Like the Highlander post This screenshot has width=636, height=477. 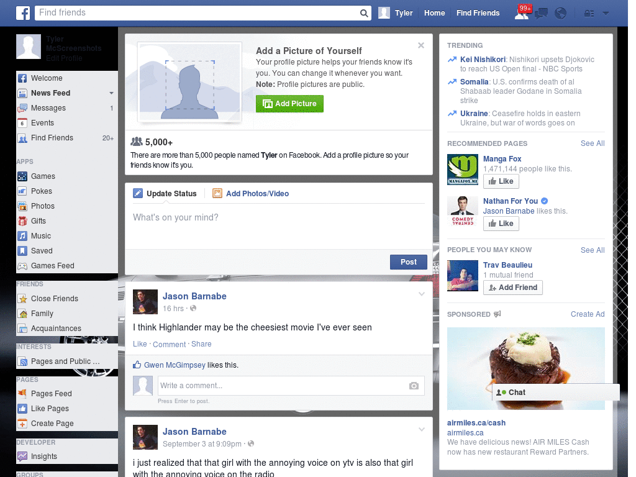coord(140,344)
